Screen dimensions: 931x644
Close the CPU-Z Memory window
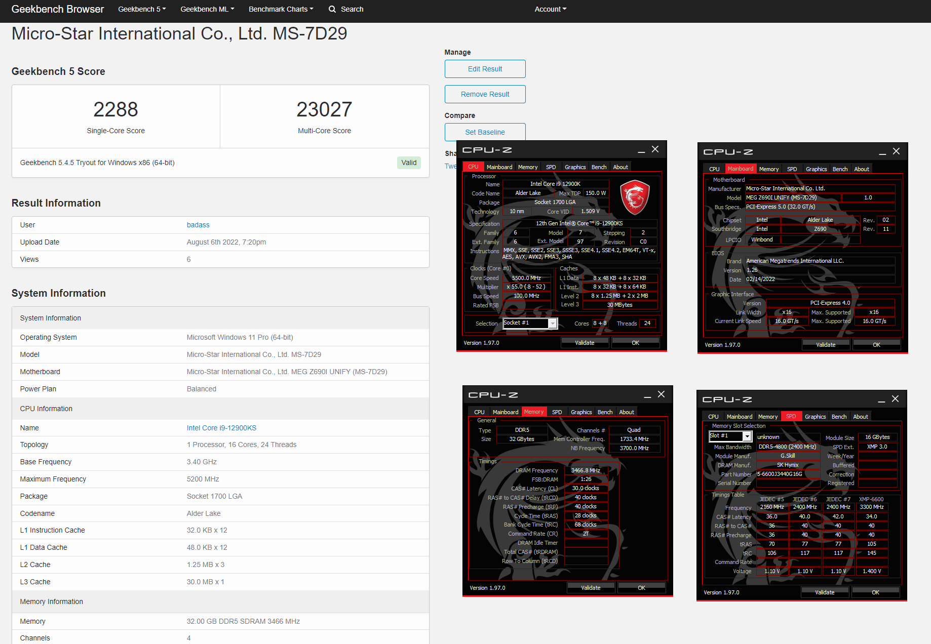(x=661, y=394)
